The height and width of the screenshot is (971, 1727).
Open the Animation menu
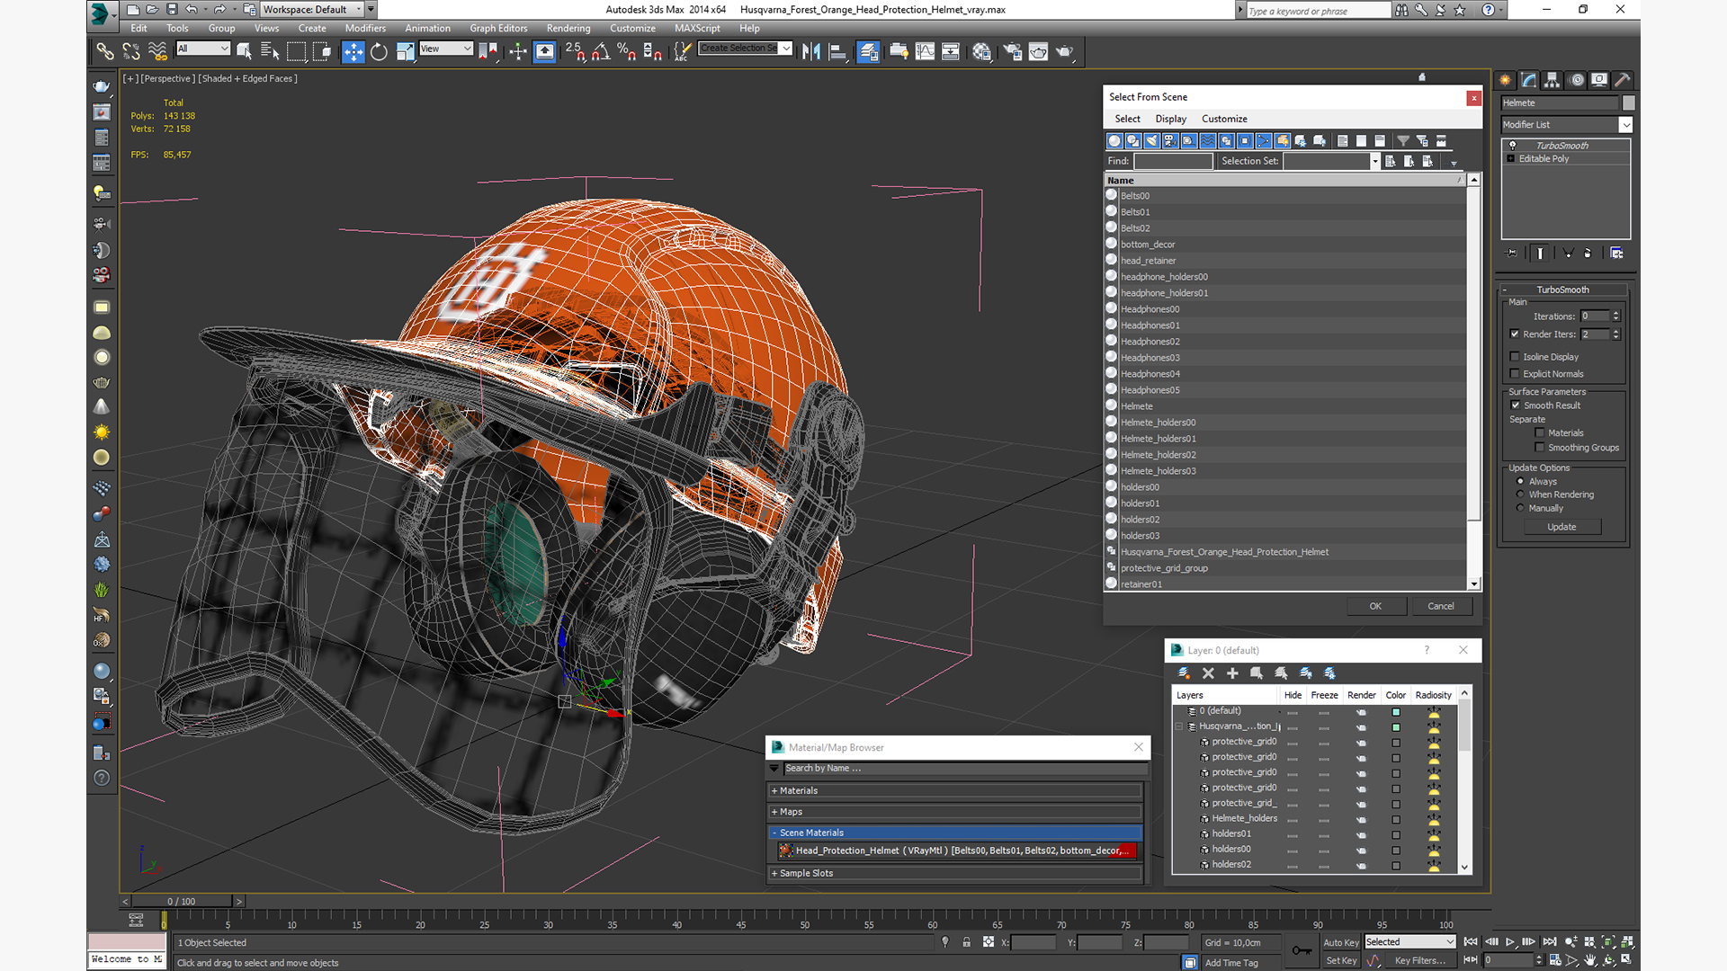pos(427,28)
